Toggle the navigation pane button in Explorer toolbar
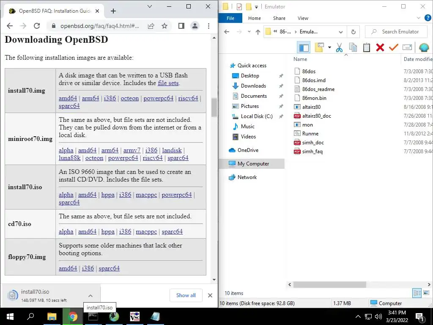Screen dimensions: 433x325 [304, 47]
